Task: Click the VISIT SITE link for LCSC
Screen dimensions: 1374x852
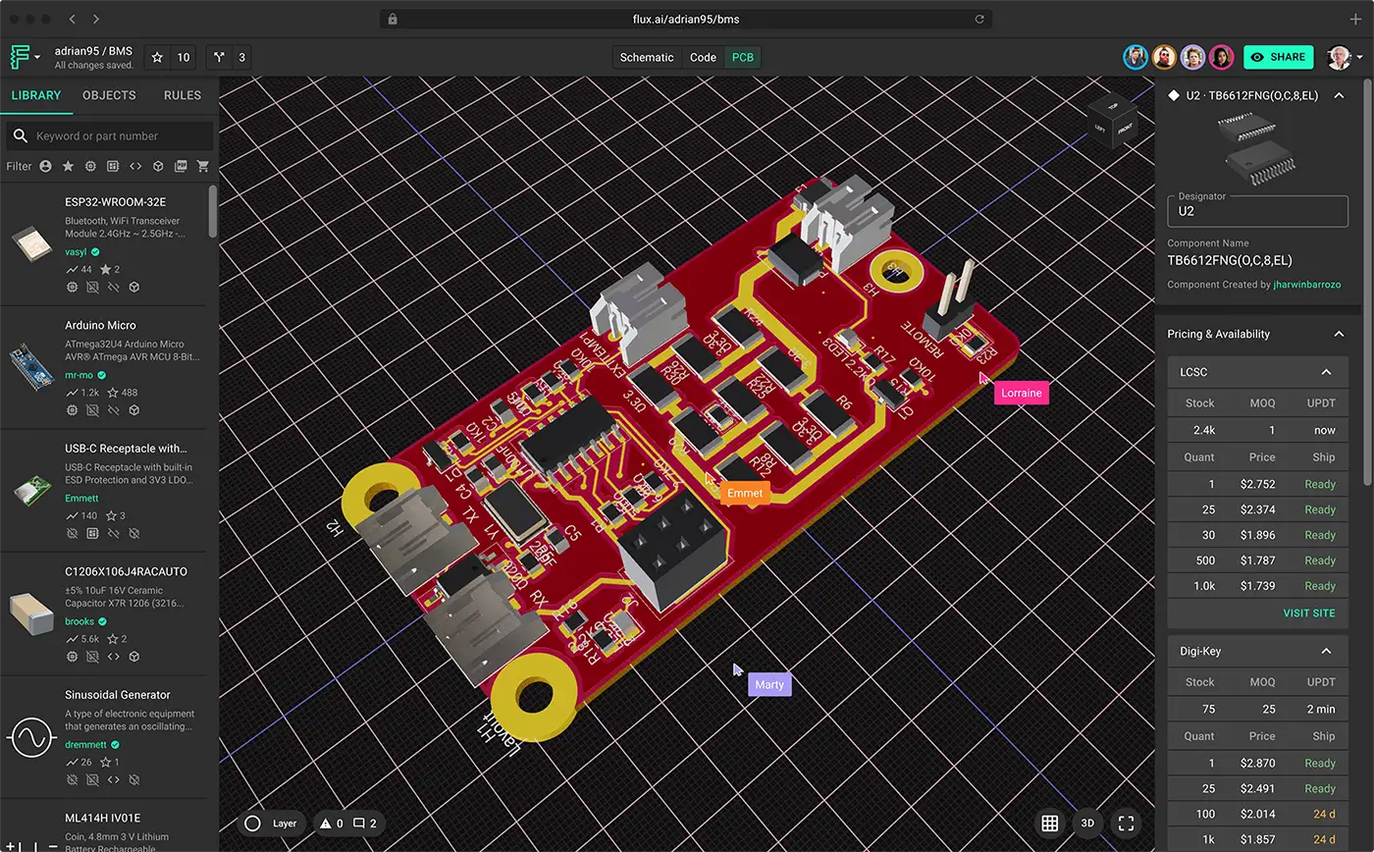Action: pyautogui.click(x=1309, y=612)
